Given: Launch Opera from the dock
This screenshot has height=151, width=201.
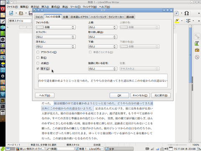Looking at the screenshot, I should pyautogui.click(x=3, y=9).
